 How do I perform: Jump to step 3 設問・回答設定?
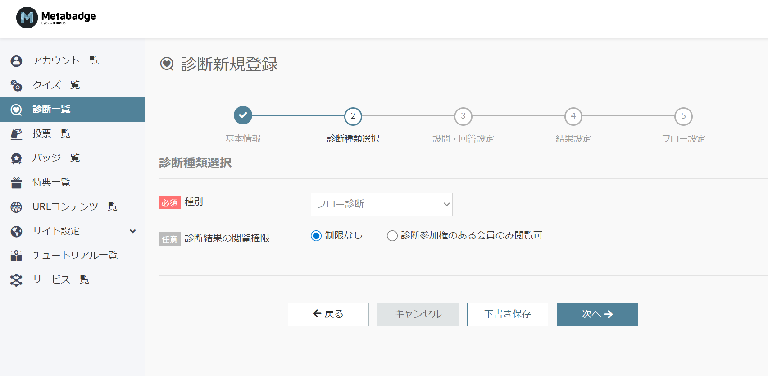[x=463, y=116]
